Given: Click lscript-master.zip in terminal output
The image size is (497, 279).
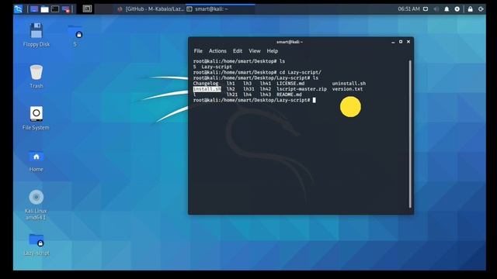Looking at the screenshot, I should 301,89.
